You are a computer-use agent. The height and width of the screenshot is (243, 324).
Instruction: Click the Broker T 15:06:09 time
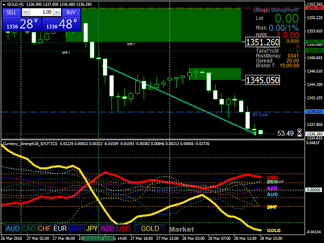(289, 66)
